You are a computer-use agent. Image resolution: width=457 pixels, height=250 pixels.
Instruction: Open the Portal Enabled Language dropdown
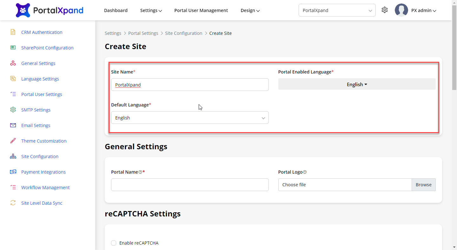pyautogui.click(x=357, y=84)
